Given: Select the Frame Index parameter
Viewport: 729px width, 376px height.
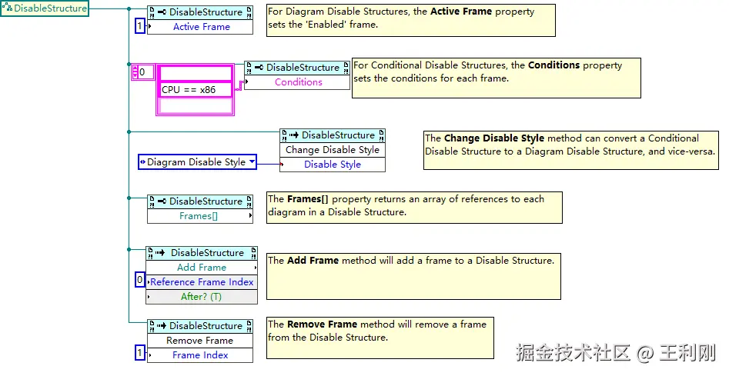Looking at the screenshot, I should (200, 355).
